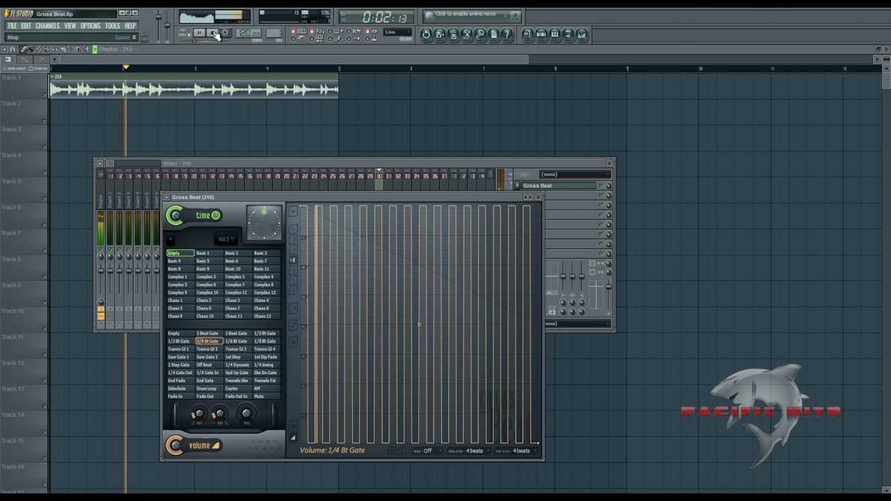Click the project info icon

point(494,34)
